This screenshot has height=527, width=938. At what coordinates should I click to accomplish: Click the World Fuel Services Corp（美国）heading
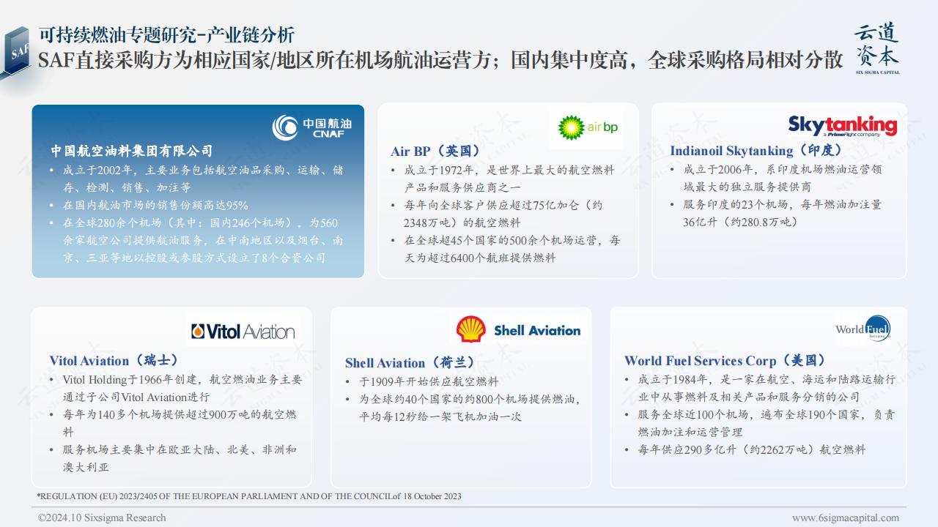click(x=725, y=360)
